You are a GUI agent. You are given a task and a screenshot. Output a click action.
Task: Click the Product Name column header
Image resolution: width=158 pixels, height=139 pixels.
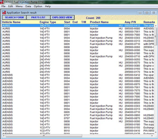(x=99, y=22)
